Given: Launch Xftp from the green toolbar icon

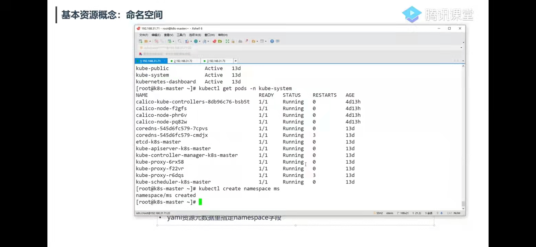Looking at the screenshot, I should 220,41.
